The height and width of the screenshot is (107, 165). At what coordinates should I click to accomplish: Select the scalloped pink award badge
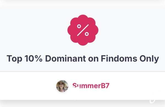(83, 30)
